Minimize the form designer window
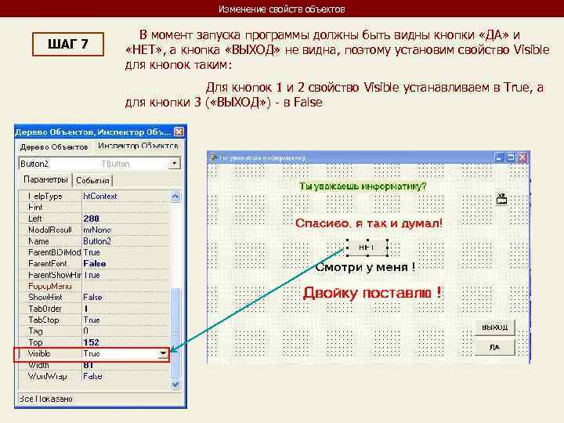The width and height of the screenshot is (564, 423). click(x=498, y=157)
